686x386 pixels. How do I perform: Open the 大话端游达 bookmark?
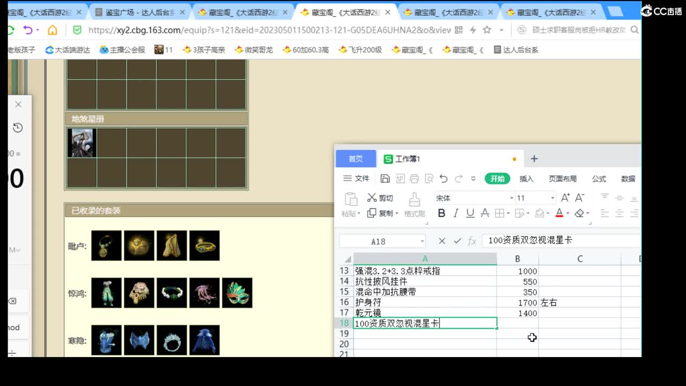pos(68,50)
